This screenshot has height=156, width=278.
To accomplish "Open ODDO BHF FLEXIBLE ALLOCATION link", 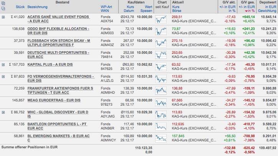I will pyautogui.click(x=58, y=31).
